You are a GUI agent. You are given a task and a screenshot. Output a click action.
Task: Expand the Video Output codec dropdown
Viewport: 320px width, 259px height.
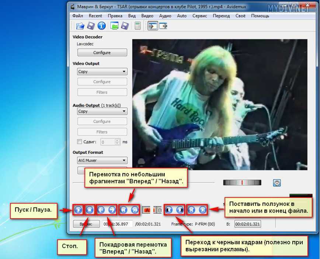tap(102, 72)
